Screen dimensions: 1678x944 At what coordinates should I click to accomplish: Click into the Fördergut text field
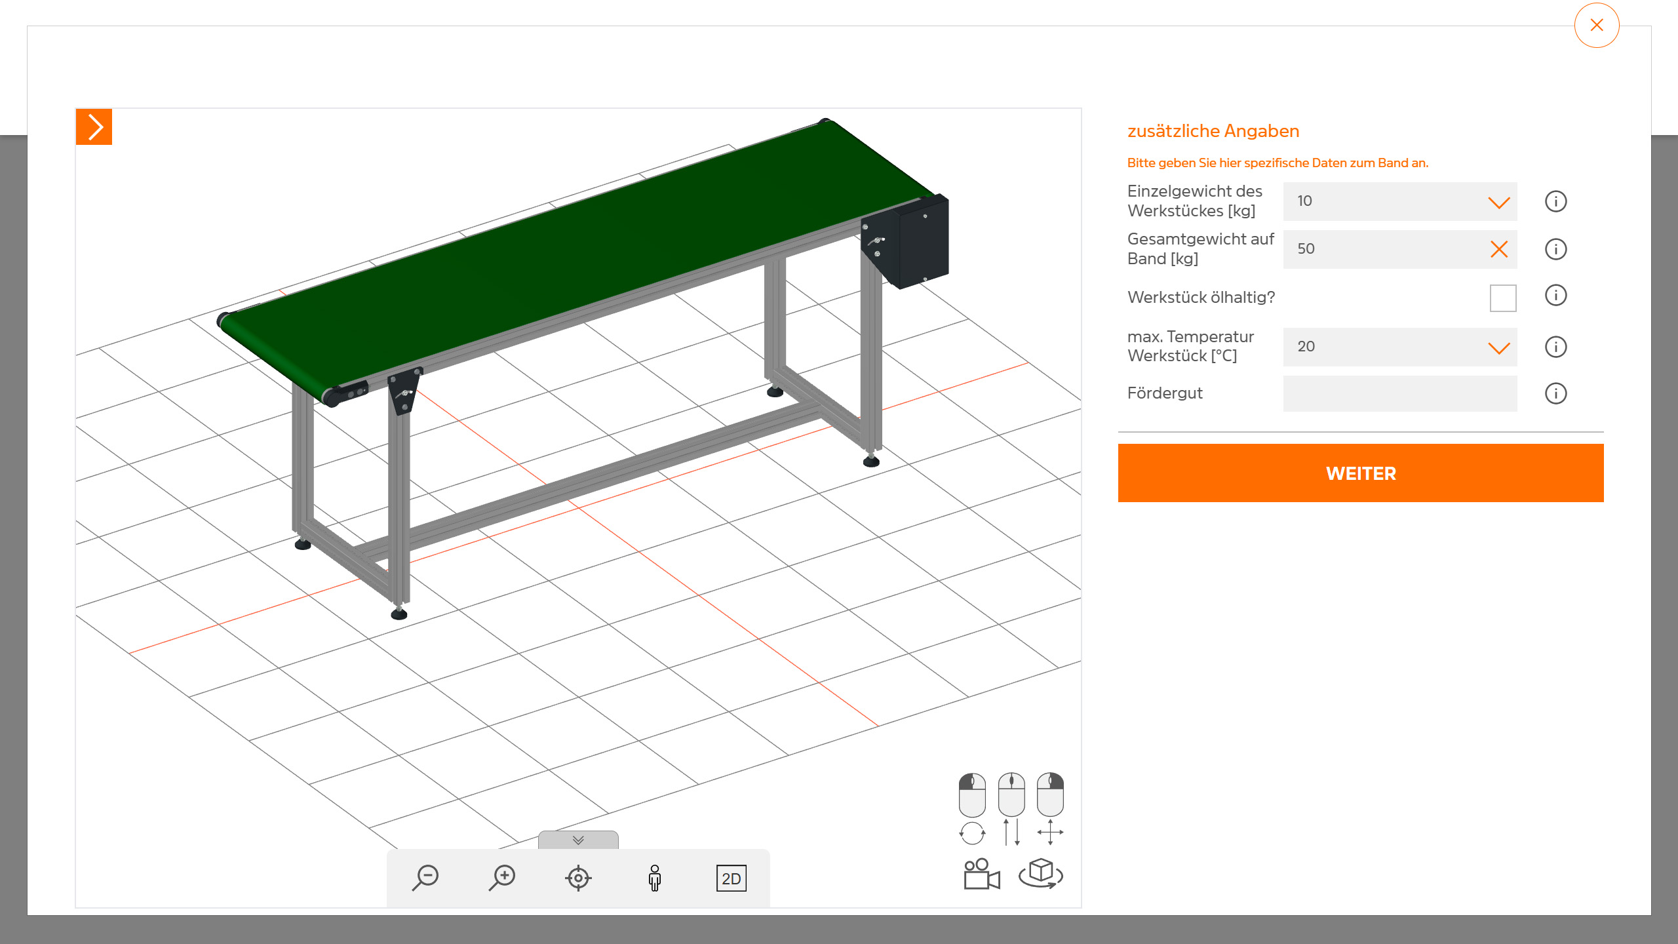click(1399, 393)
